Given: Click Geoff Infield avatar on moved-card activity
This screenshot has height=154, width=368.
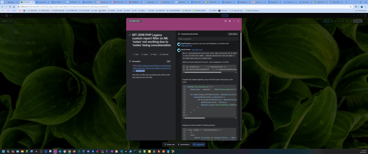Looking at the screenshot, I should 179,44.
